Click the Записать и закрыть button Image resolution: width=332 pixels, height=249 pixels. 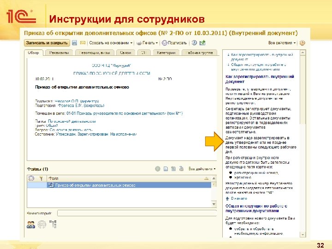click(47, 43)
